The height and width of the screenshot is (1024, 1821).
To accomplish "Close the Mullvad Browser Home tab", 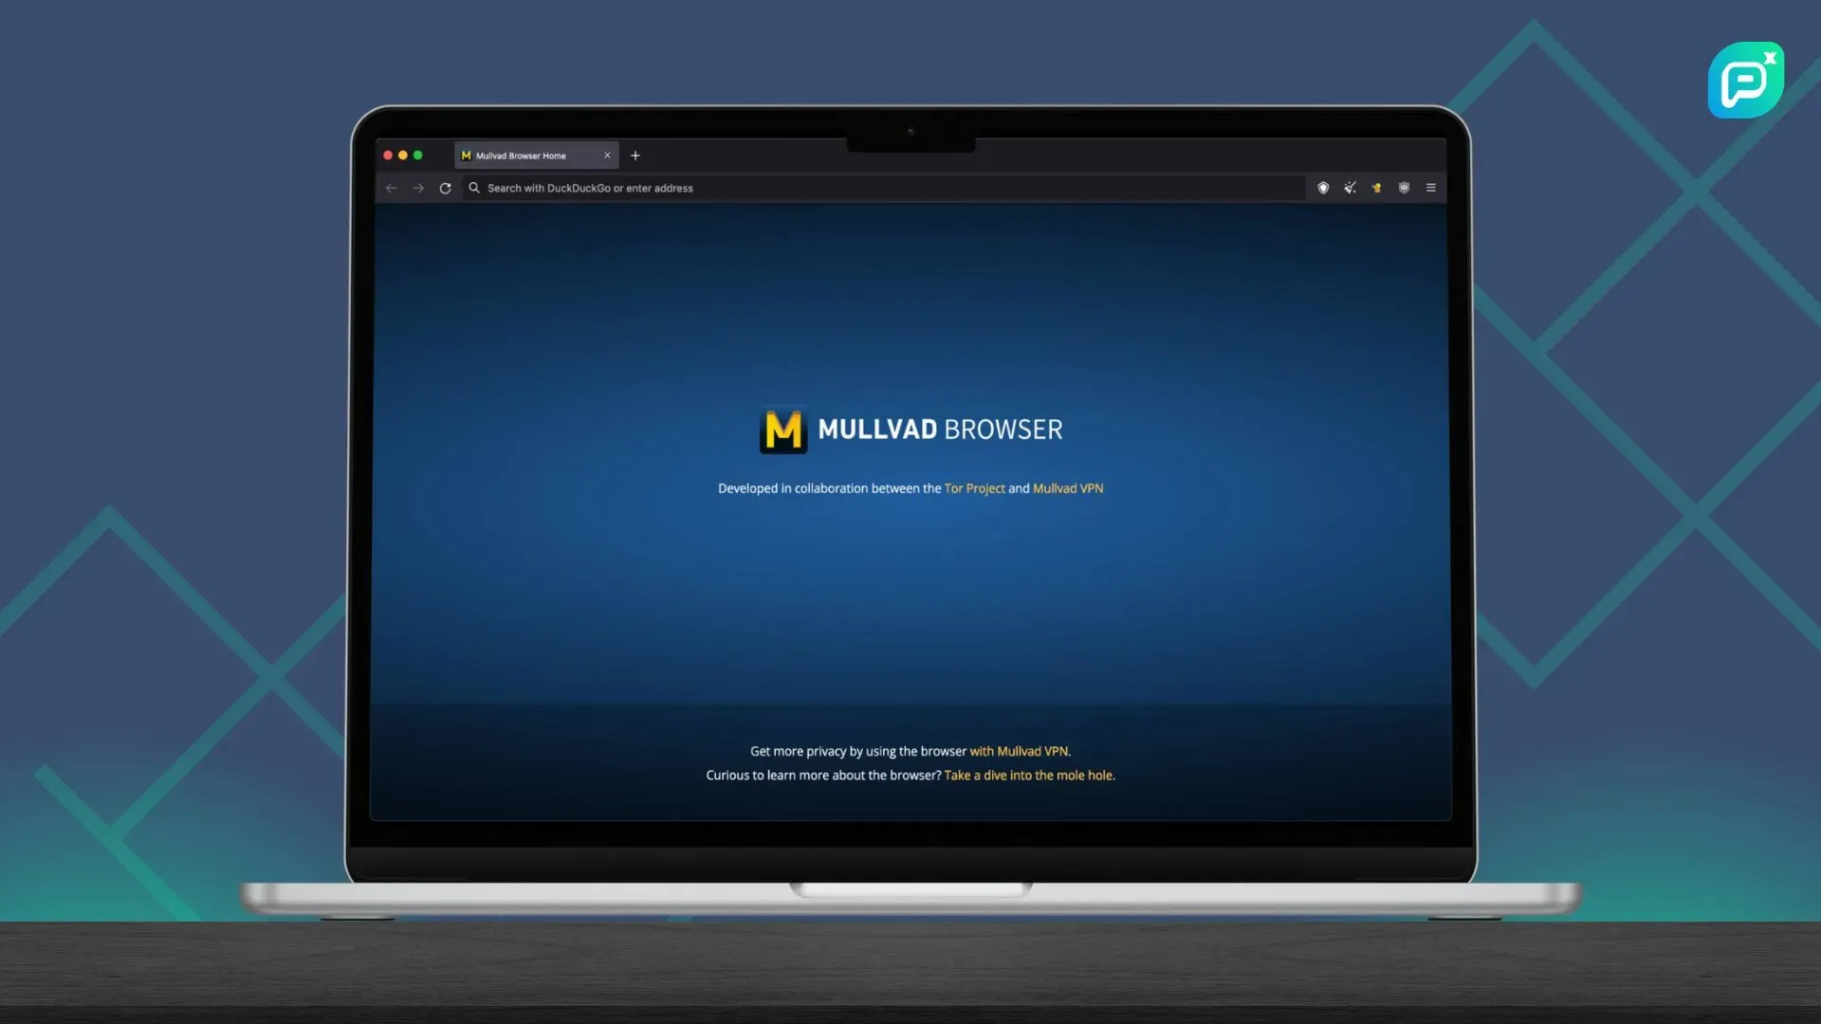I will (607, 155).
